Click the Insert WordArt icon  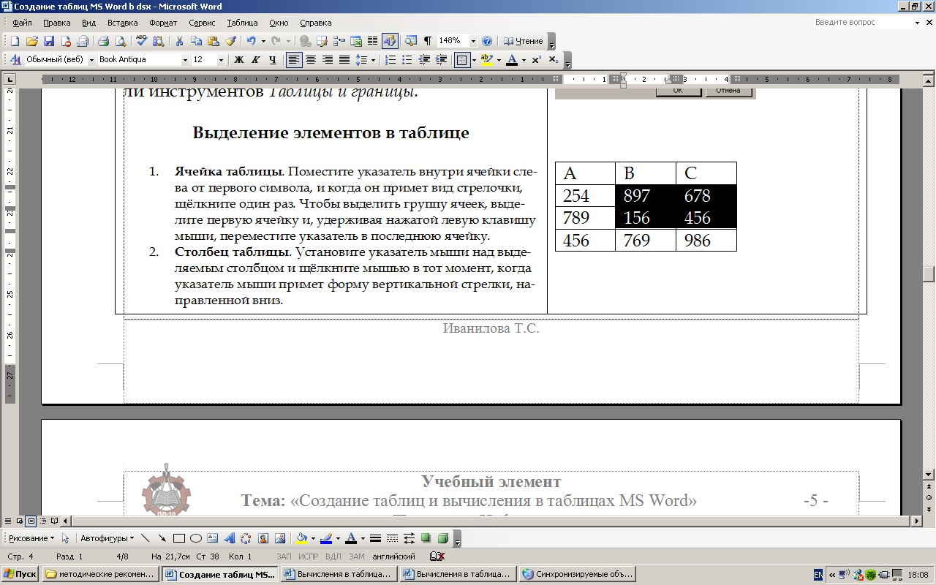[x=229, y=538]
